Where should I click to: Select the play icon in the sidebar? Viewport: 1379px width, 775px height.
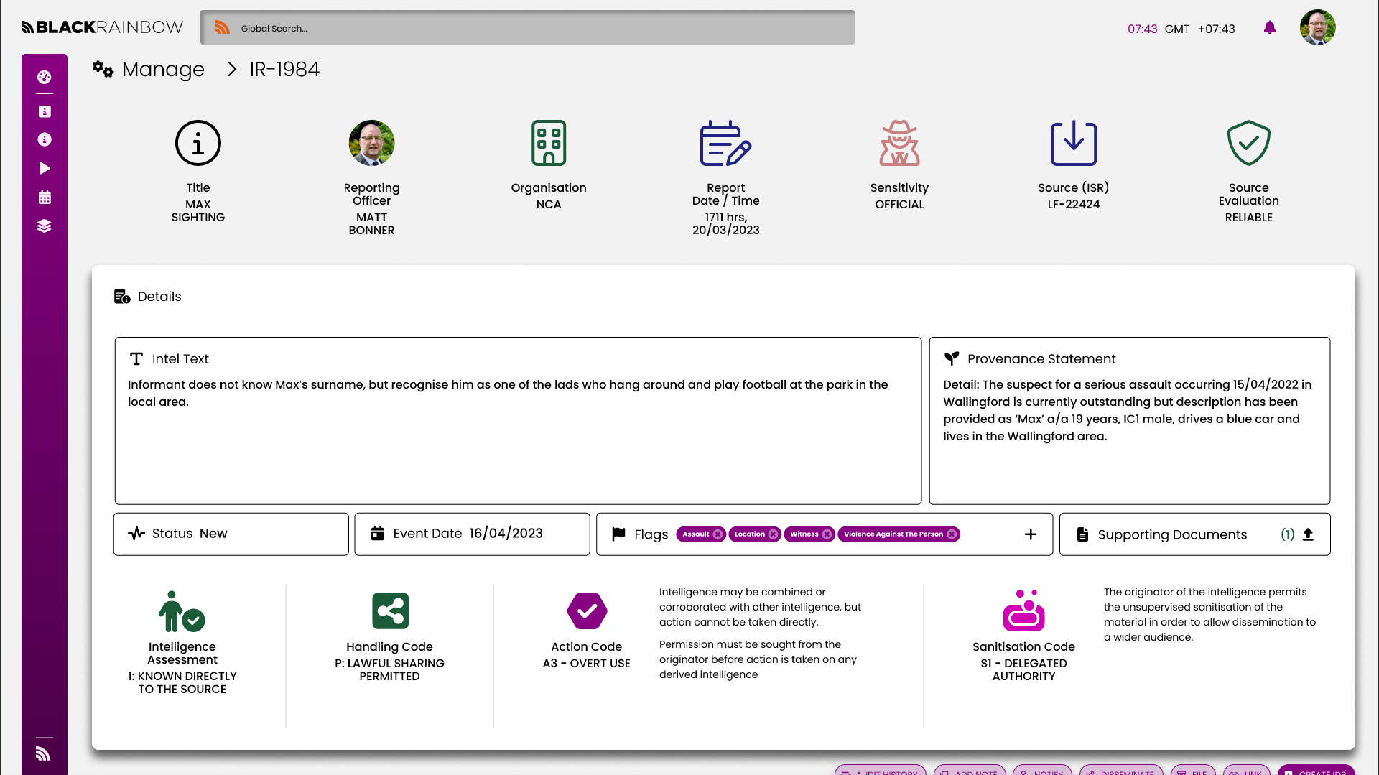(45, 168)
